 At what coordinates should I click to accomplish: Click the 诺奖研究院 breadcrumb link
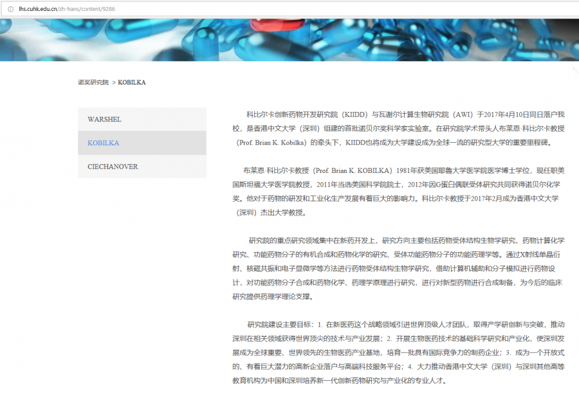click(93, 82)
